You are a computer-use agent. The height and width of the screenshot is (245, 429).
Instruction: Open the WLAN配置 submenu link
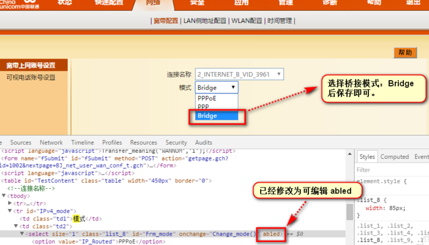pyautogui.click(x=247, y=21)
